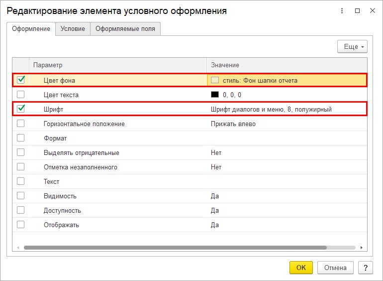The image size is (383, 281).
Task: Select the Оформление tab
Action: [x=31, y=29]
